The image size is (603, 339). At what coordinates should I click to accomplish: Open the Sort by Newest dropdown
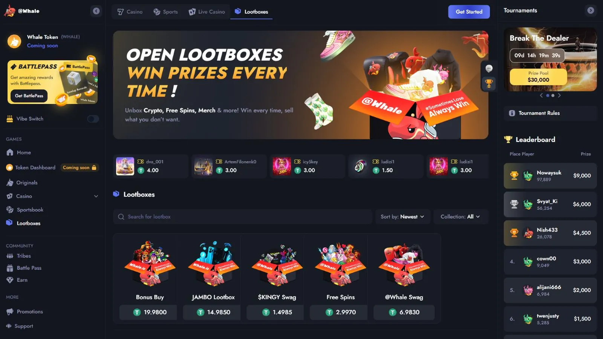coord(403,217)
